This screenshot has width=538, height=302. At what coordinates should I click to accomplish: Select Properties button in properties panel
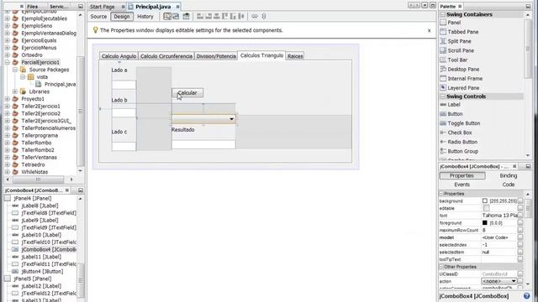[462, 175]
